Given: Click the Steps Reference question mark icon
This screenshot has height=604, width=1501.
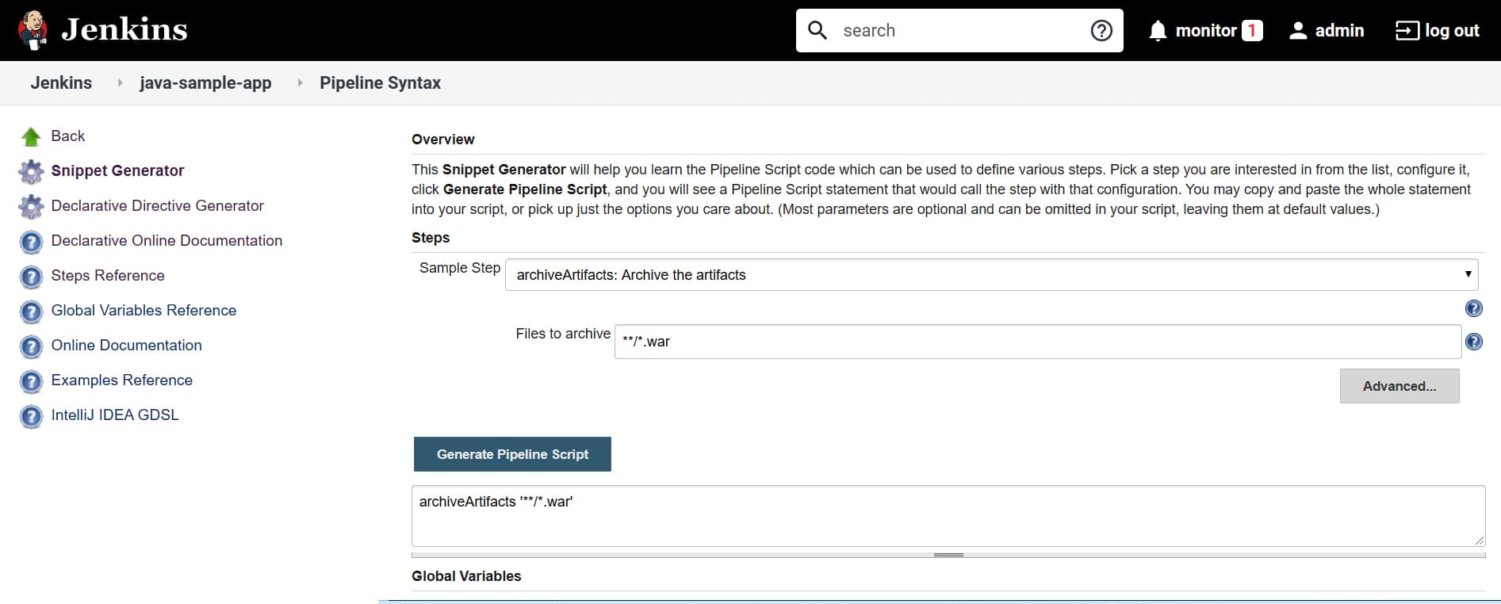Looking at the screenshot, I should tap(31, 277).
